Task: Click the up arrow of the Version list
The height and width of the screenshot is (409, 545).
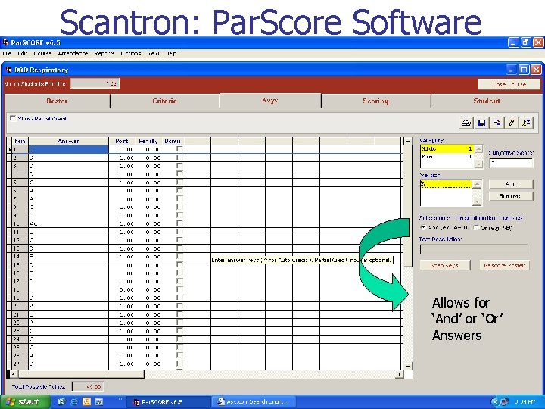Action: tap(477, 183)
